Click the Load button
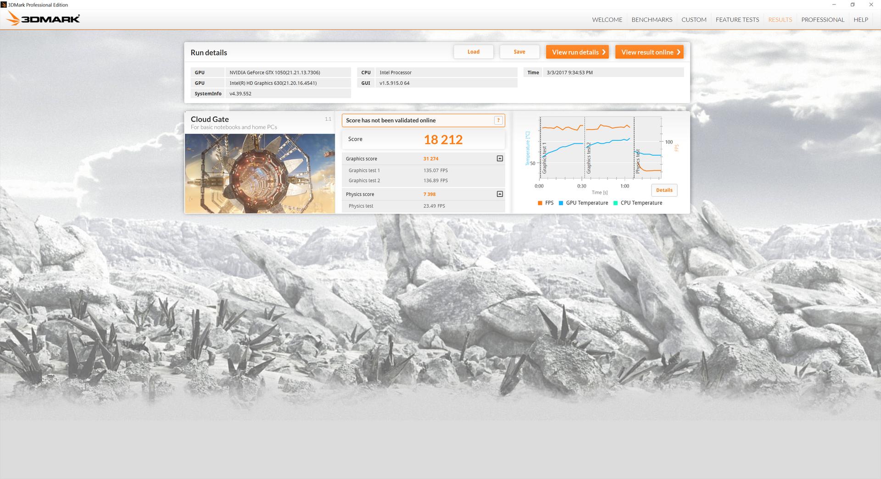 pyautogui.click(x=474, y=52)
